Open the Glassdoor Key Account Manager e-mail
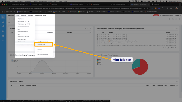The height and width of the screenshot is (102, 182). click(137, 45)
